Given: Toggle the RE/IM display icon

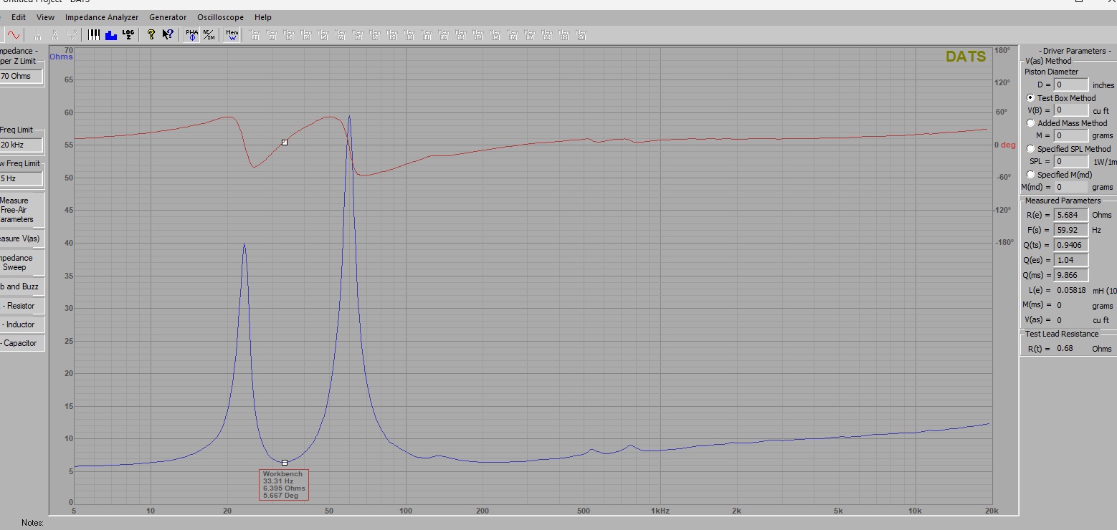Looking at the screenshot, I should click(208, 34).
